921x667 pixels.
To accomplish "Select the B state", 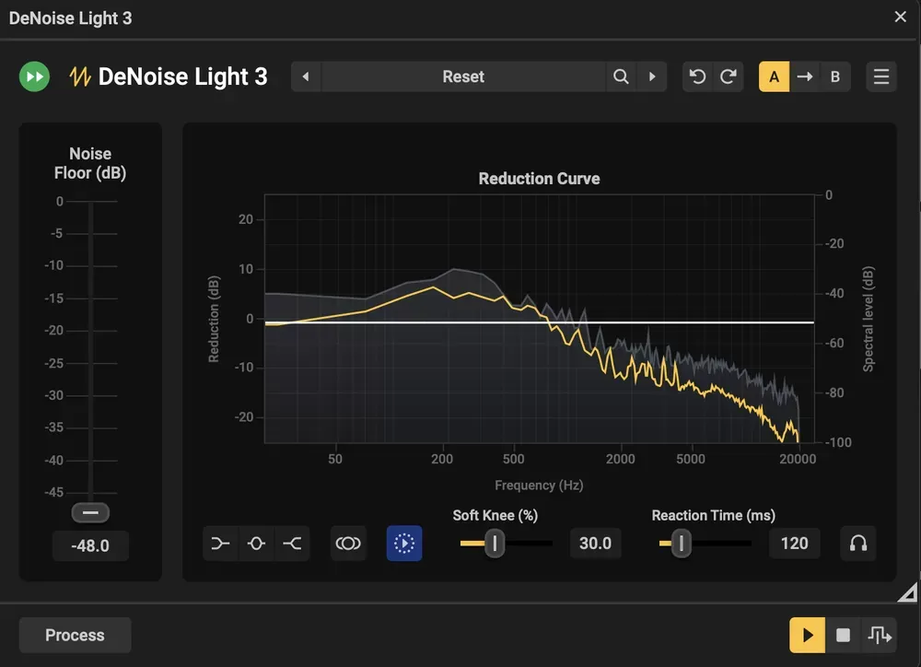I will [x=835, y=76].
